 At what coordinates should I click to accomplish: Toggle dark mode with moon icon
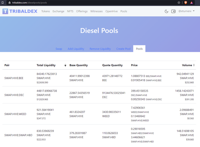click(x=166, y=11)
